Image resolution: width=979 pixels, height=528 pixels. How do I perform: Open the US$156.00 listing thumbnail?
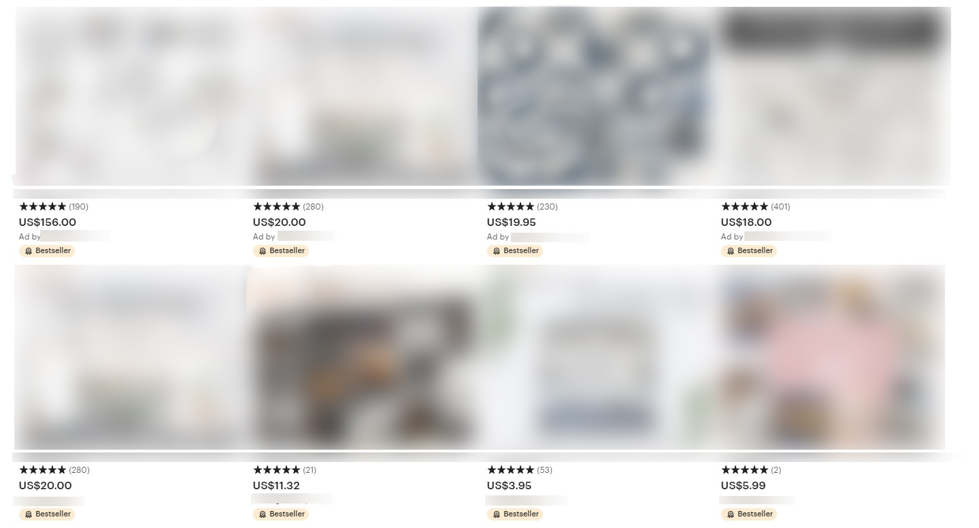133,96
